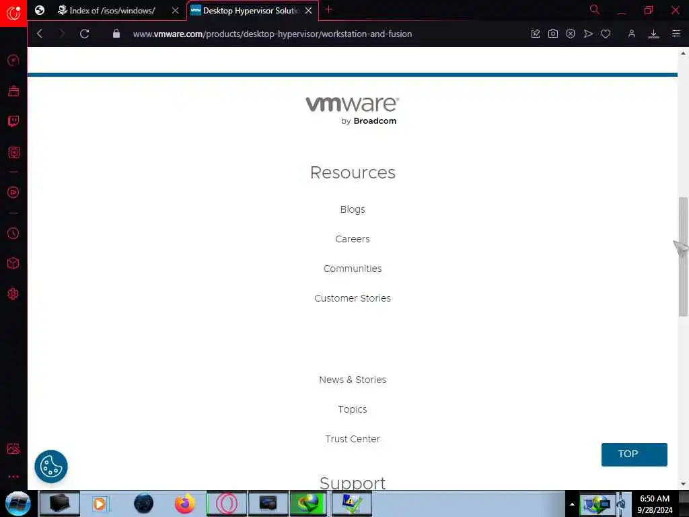The height and width of the screenshot is (517, 689).
Task: Open the Windows Start orb
Action: (x=17, y=504)
